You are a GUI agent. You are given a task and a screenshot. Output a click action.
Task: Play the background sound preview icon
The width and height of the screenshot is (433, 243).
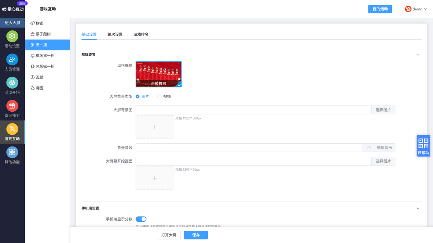[x=369, y=148]
